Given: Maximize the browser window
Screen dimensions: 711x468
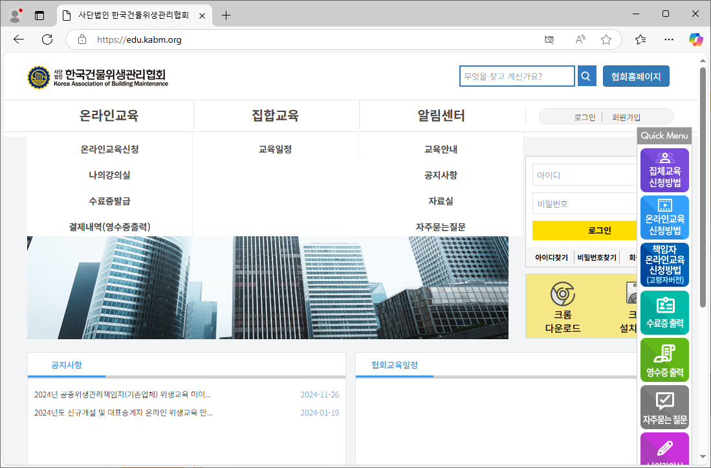Looking at the screenshot, I should [x=666, y=14].
